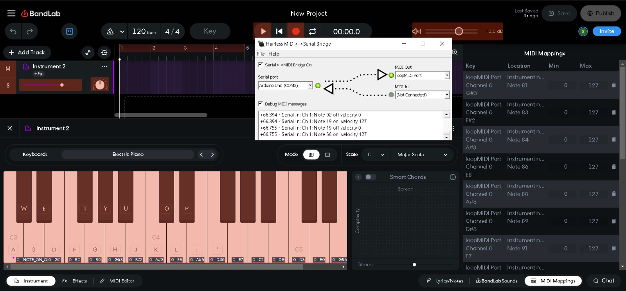Open the Lyrics/Notes tab
The width and height of the screenshot is (626, 291).
pos(445,281)
